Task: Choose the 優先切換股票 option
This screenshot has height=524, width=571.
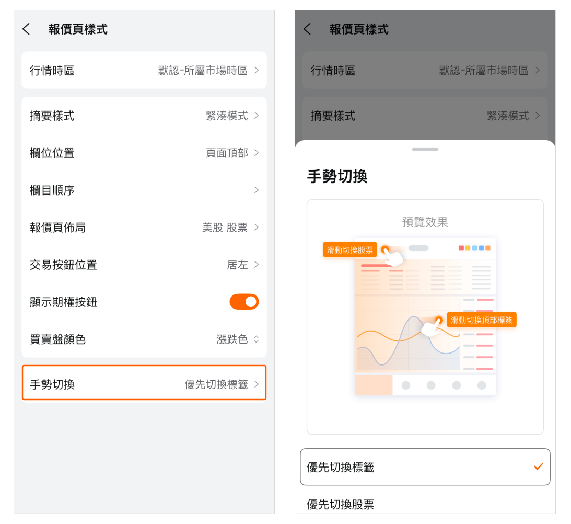Action: [341, 505]
